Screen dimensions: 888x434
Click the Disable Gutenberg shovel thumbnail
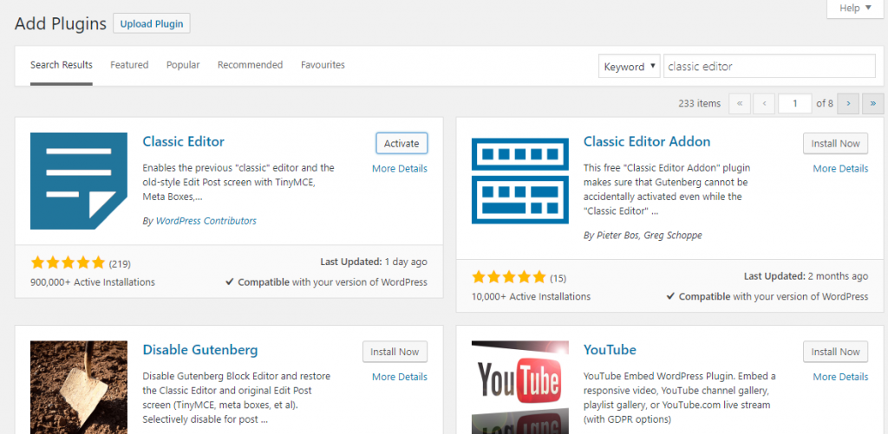(x=79, y=387)
